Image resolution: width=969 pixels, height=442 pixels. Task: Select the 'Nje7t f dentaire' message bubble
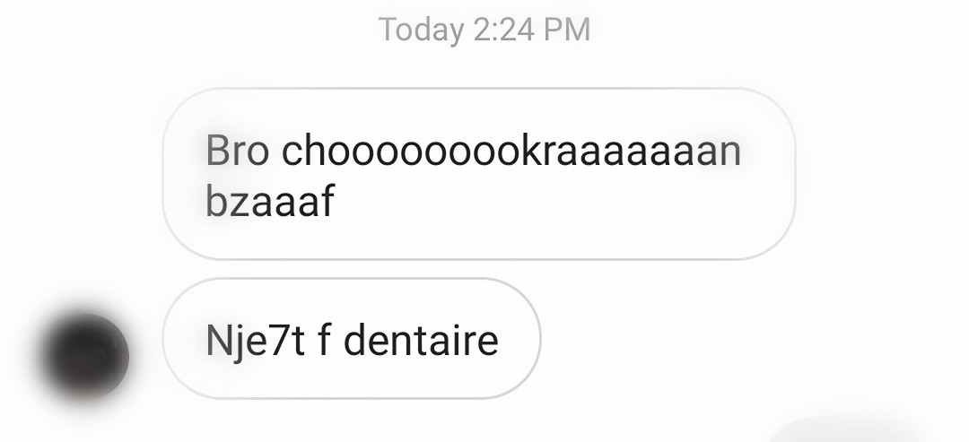click(x=352, y=338)
